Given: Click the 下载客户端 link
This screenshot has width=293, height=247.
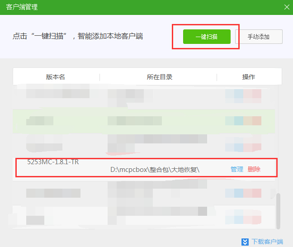Looking at the screenshot, I should [x=267, y=242].
